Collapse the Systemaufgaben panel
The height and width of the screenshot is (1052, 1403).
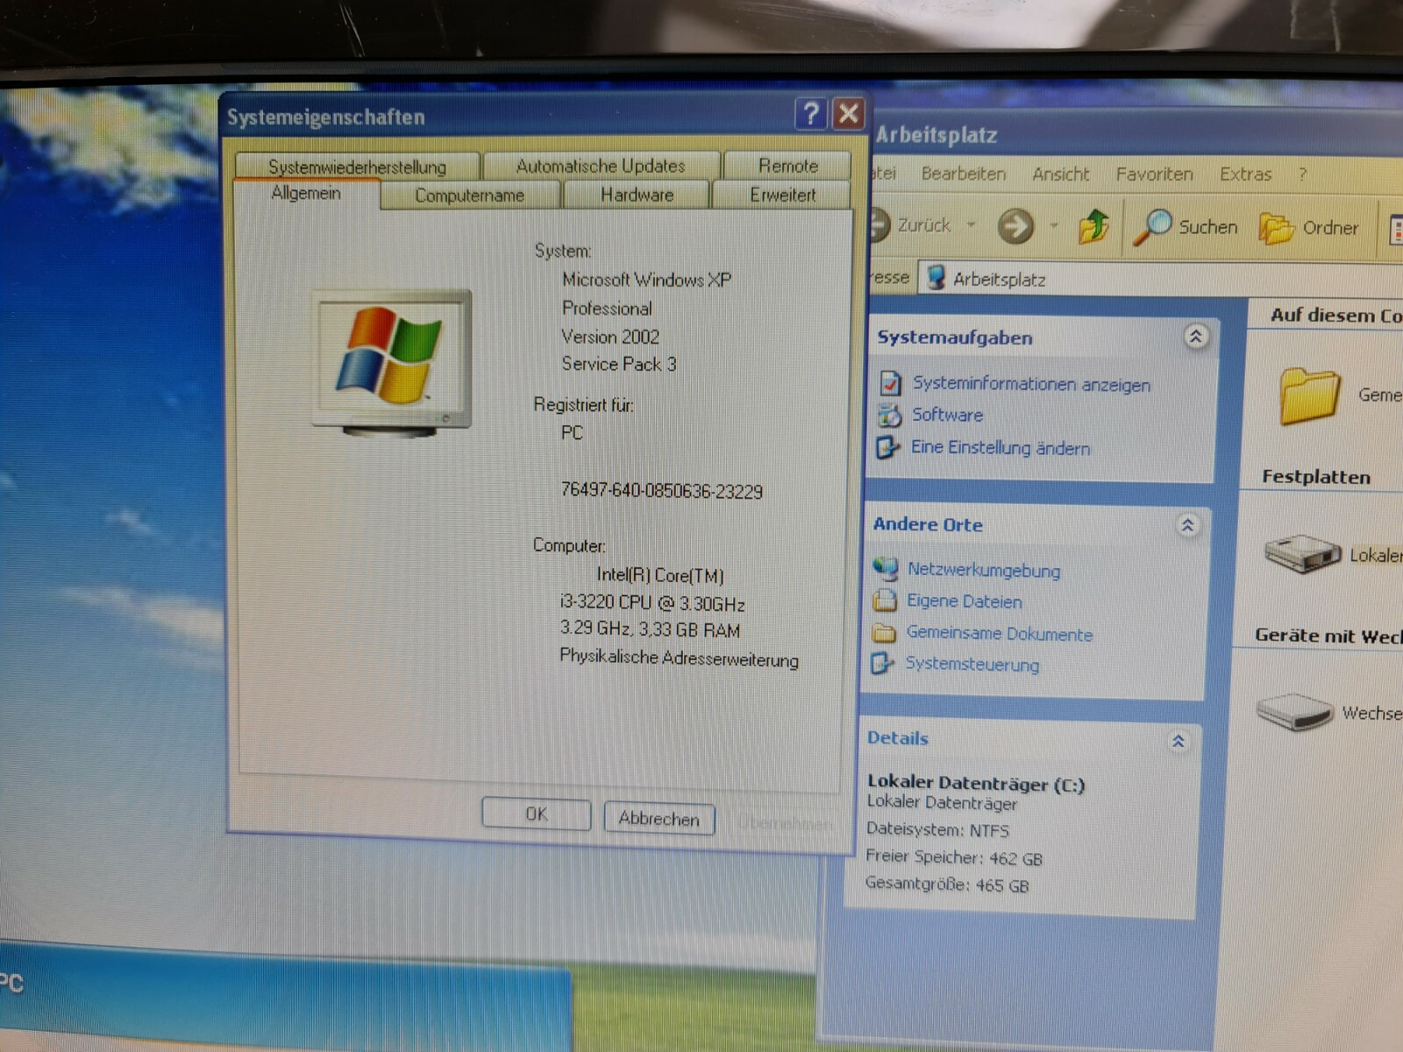1195,337
